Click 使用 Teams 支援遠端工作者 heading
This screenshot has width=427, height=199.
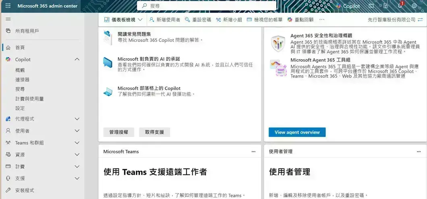155,172
